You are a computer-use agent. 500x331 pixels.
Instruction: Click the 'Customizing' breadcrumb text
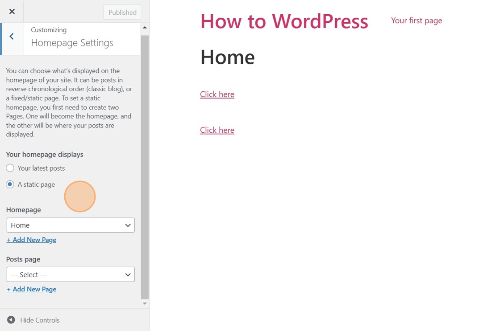coord(49,30)
